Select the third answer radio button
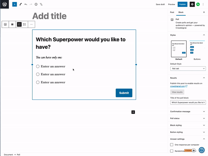Image resolution: width=208 pixels, height=156 pixels. tap(38, 82)
